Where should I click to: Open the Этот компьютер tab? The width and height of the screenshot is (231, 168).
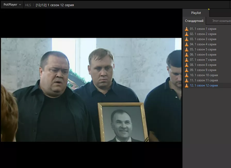[x=221, y=21]
